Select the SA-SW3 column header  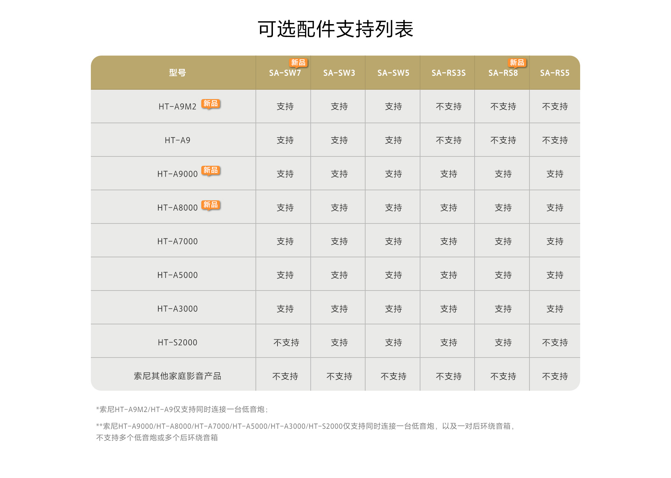[339, 73]
